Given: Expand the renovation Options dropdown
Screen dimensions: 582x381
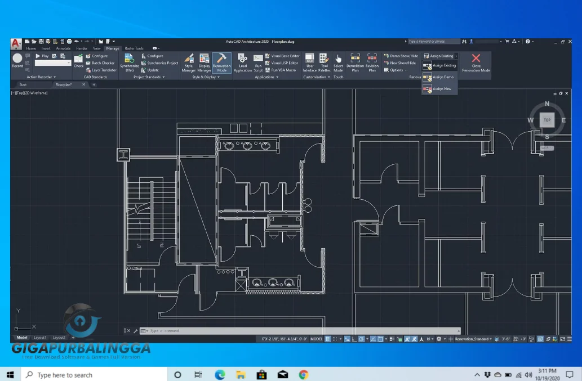Looking at the screenshot, I should click(396, 70).
